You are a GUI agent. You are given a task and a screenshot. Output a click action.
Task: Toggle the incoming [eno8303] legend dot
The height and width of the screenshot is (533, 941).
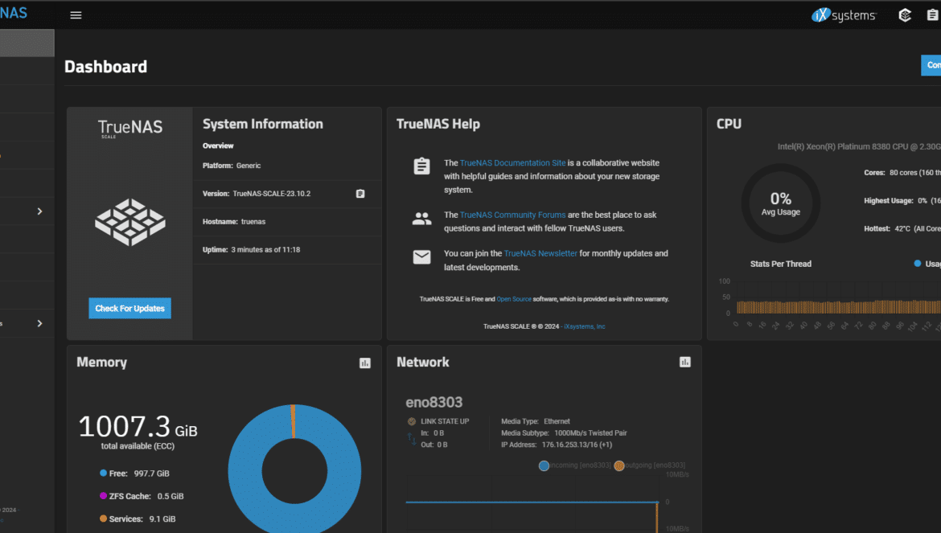coord(544,465)
